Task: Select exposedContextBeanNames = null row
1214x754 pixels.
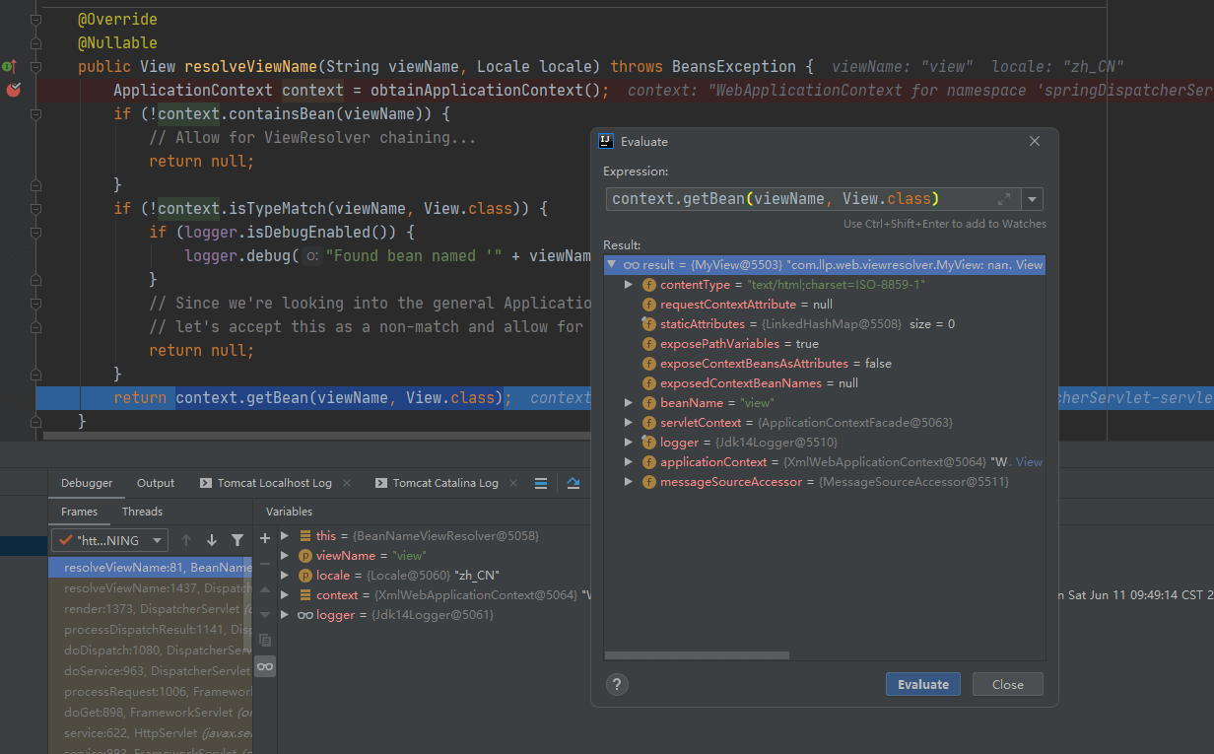Action: point(824,382)
